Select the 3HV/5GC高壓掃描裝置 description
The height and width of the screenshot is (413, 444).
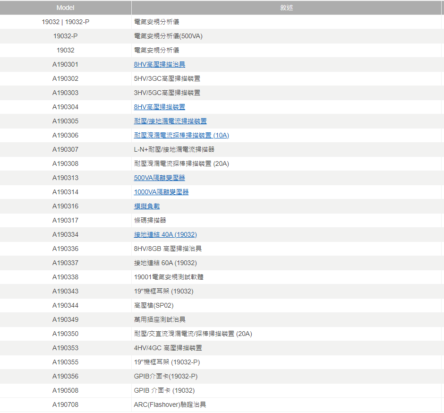tap(167, 93)
